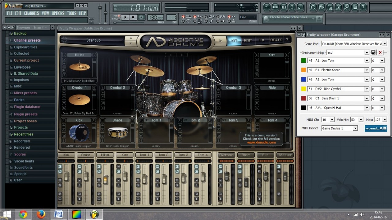
Task: Click the magnifier wrench icon in toolbar
Action: (346, 7)
